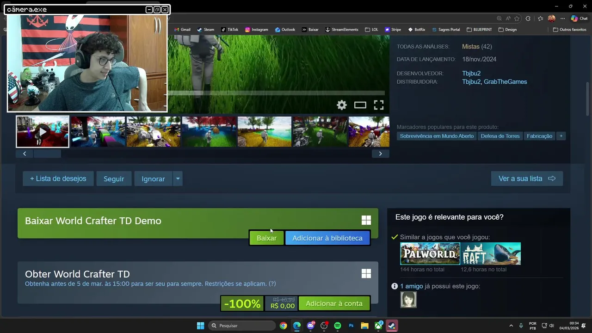
Task: Open Sobrevivência em Mundo Aberto tag
Action: click(437, 136)
